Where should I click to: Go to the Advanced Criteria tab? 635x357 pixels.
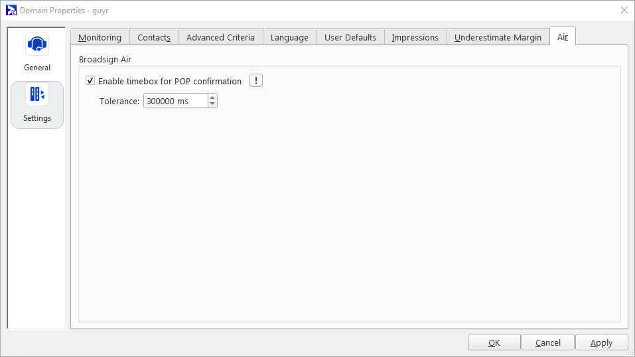click(220, 37)
